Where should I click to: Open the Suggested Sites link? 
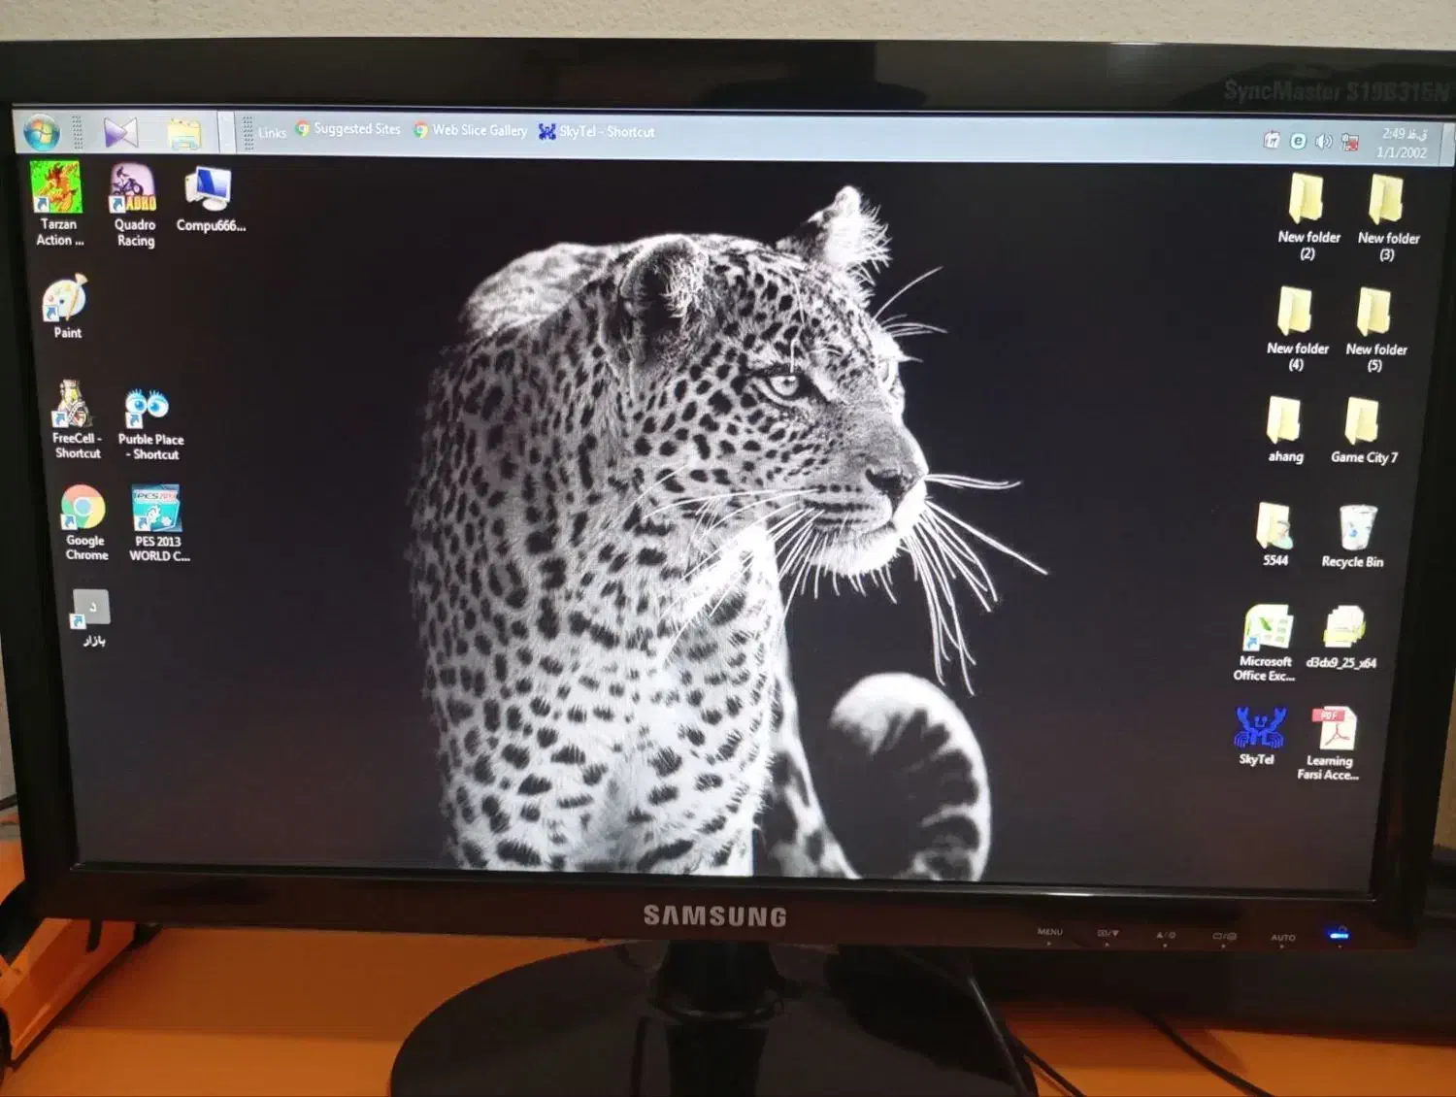348,129
